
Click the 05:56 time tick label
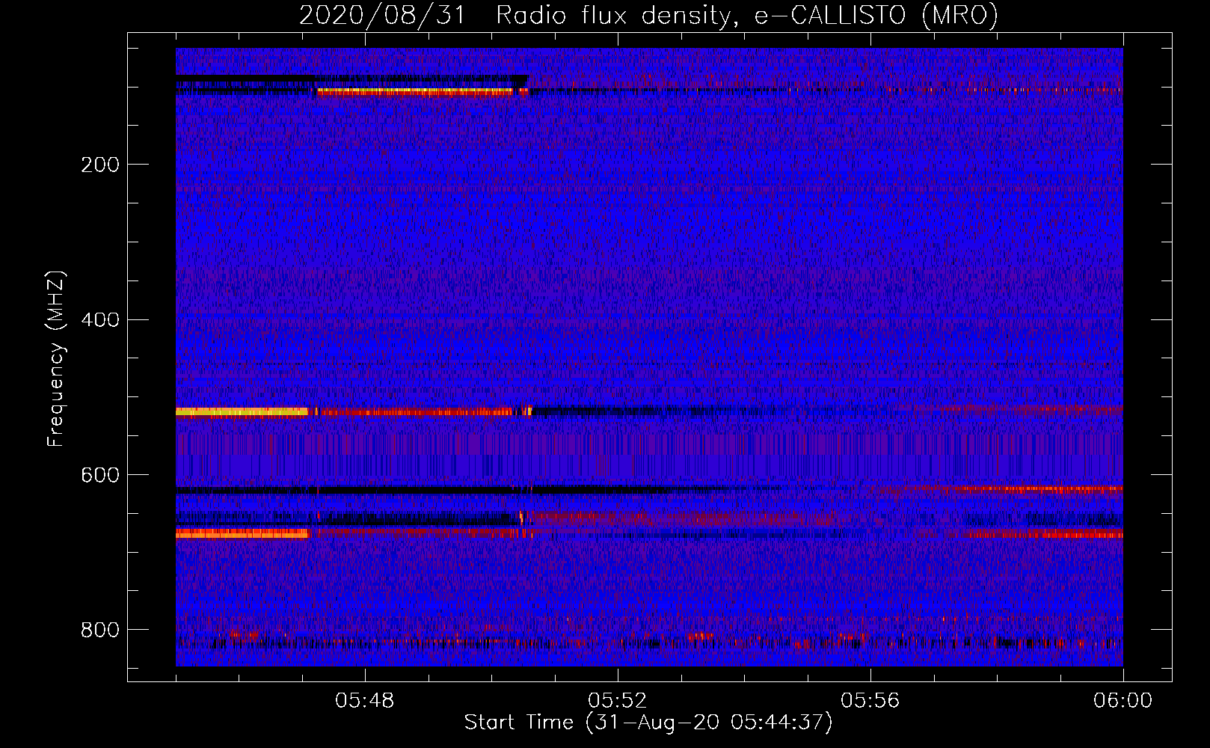click(870, 701)
